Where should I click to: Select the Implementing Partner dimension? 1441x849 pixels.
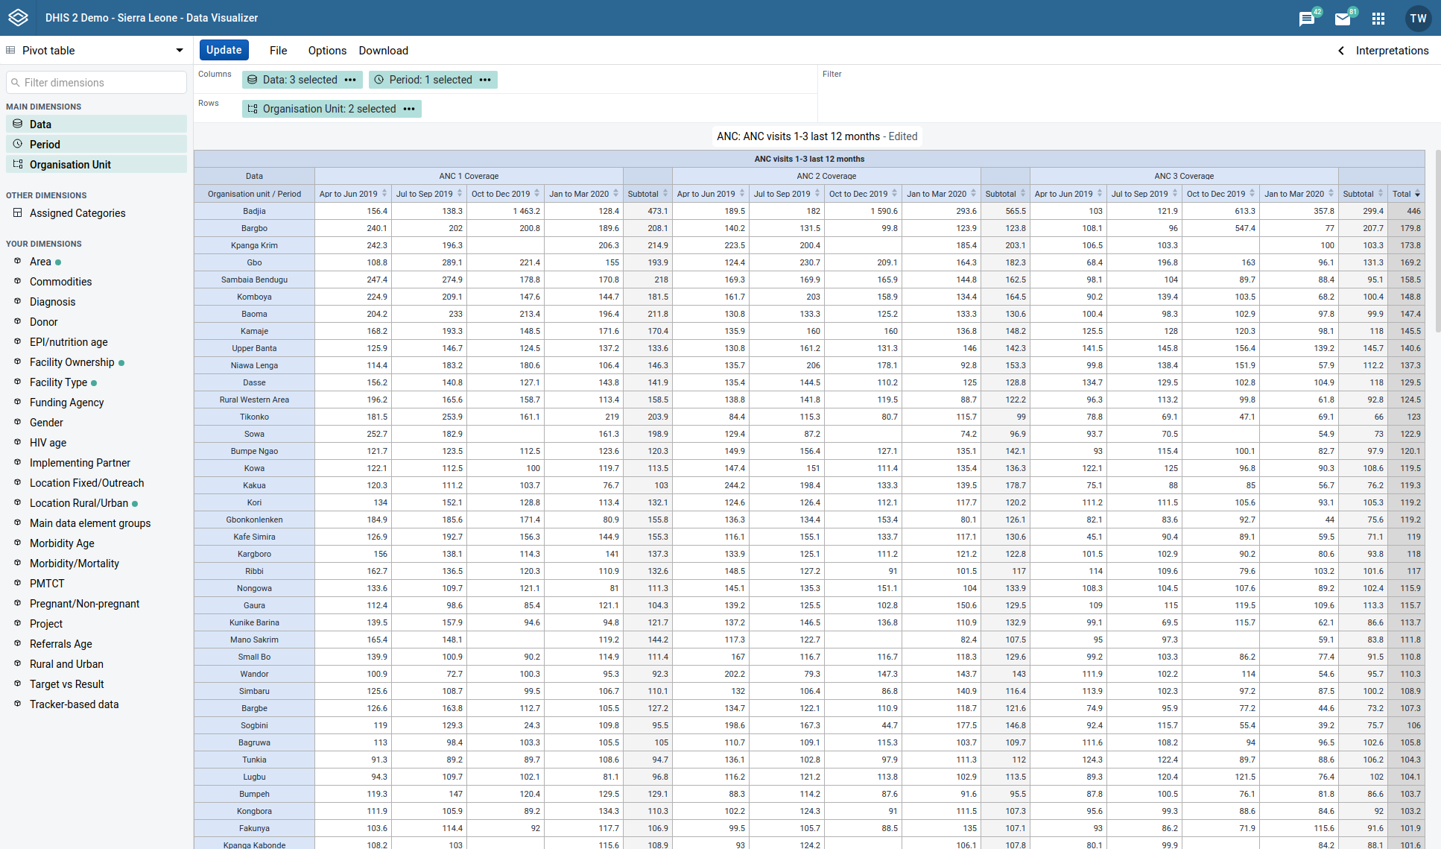[x=80, y=463]
